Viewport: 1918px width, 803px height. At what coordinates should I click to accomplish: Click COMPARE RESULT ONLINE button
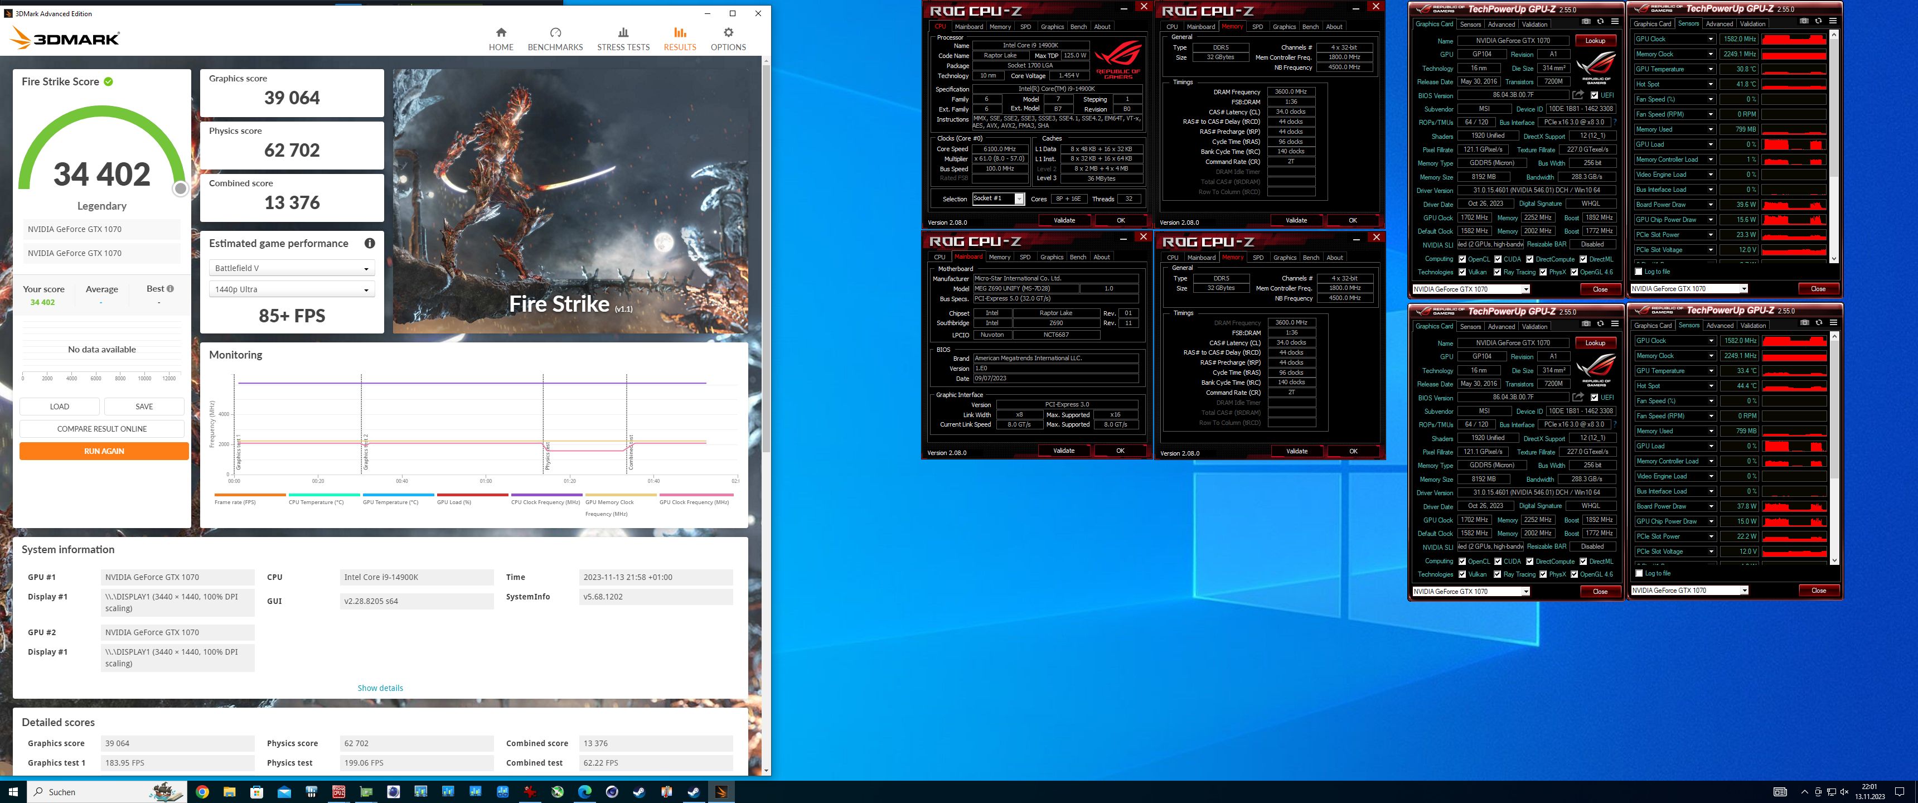[102, 429]
